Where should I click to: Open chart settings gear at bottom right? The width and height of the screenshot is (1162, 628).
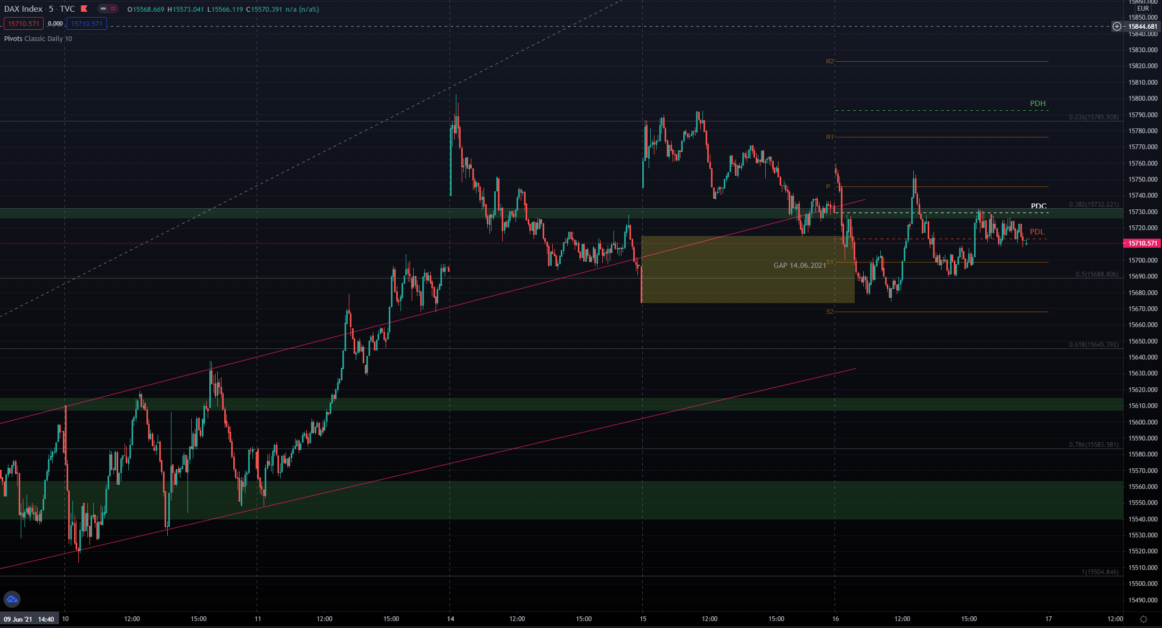pyautogui.click(x=1143, y=619)
